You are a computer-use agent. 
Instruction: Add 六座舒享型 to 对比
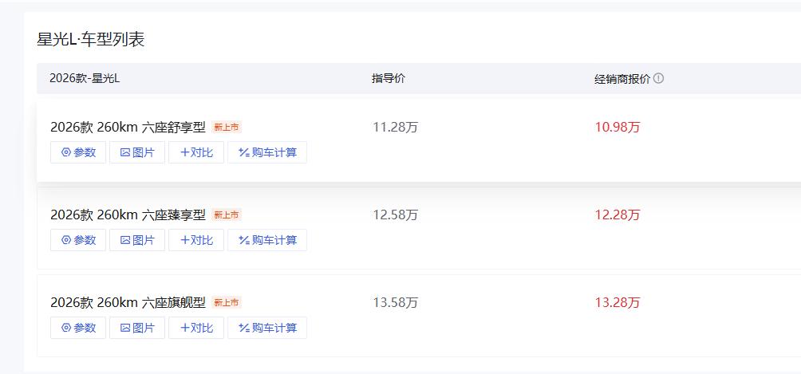point(196,152)
